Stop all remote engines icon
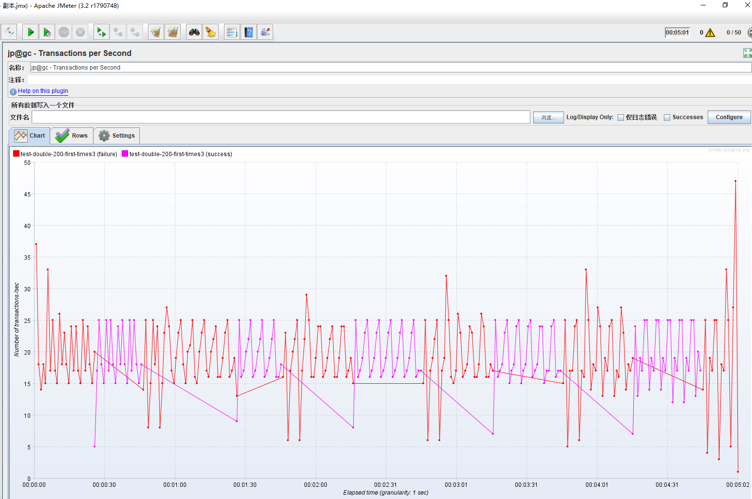752x499 pixels. [118, 32]
